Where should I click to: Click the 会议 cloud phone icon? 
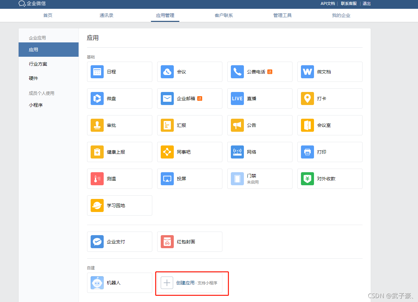pos(167,72)
